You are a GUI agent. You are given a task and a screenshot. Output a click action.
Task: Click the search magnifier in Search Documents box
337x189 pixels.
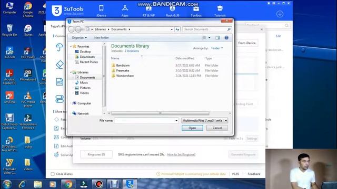[229, 29]
